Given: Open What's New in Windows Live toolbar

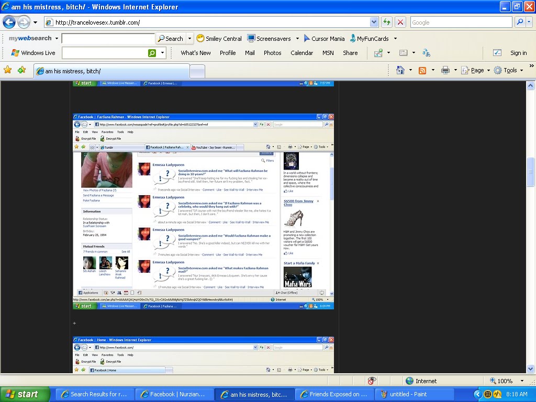Looking at the screenshot, I should (196, 53).
